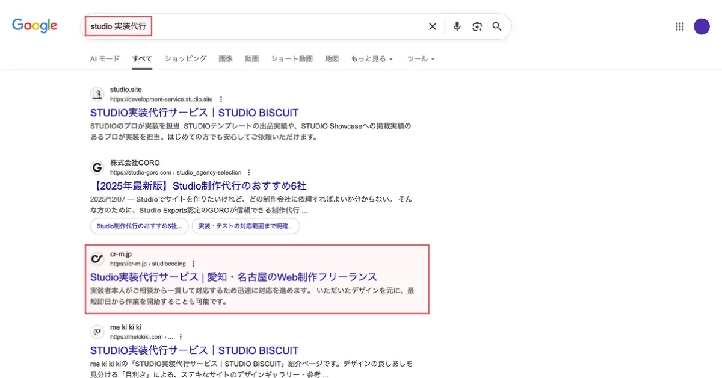This screenshot has width=722, height=378.
Task: Open Studio実装代行サービス 愛知・名古屋 result link
Action: [233, 277]
